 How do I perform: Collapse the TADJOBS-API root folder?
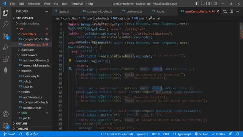click(x=24, y=18)
